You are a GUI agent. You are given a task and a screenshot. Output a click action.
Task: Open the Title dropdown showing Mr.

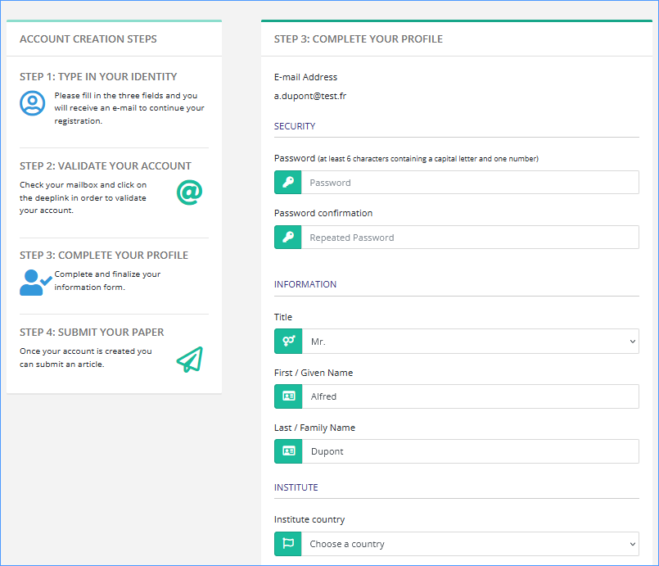click(x=470, y=341)
